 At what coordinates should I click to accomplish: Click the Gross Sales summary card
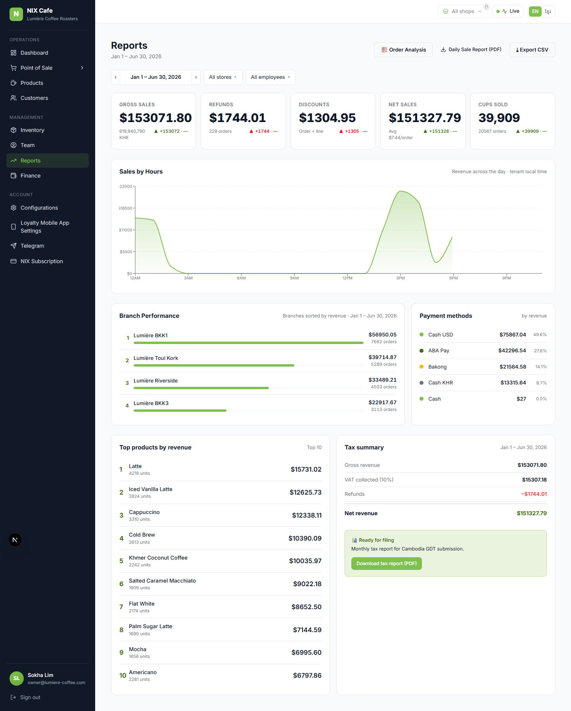click(x=153, y=121)
